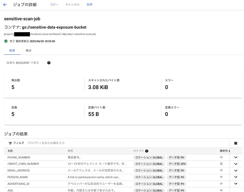244x192 pixels.
Task: Expand the CREDIT_CARD_NUMBER row details
Action: 235,164
